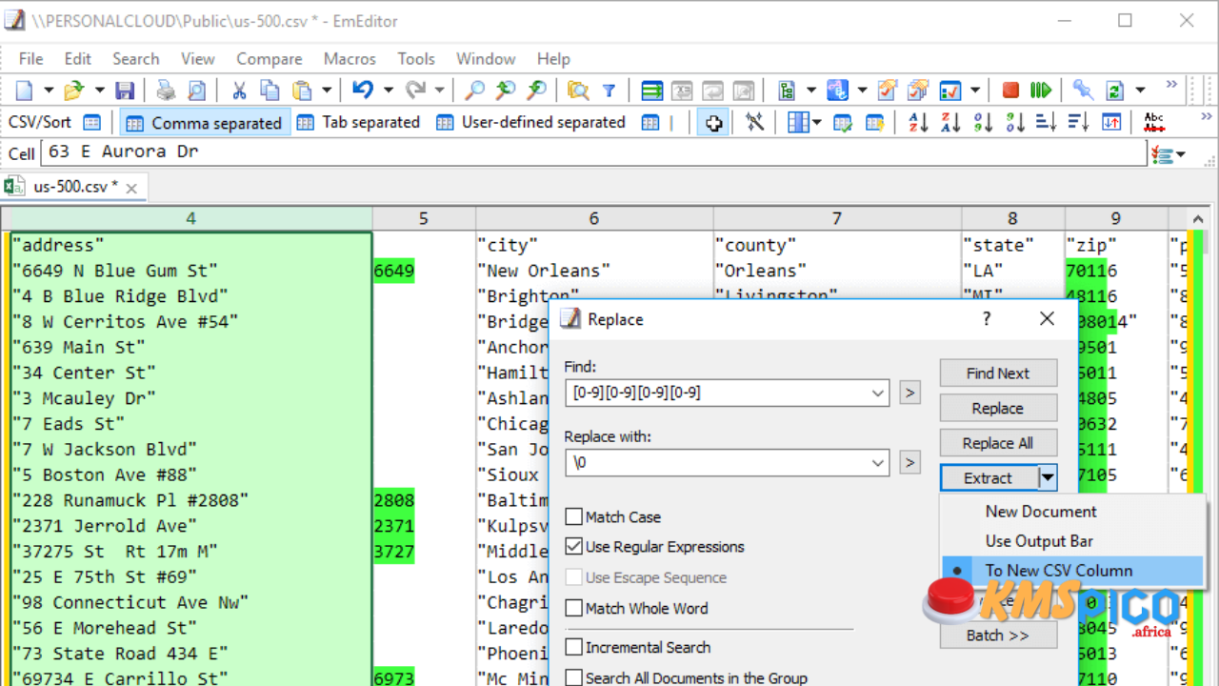The height and width of the screenshot is (686, 1219).
Task: Toggle the Match Case checkbox
Action: 573,516
